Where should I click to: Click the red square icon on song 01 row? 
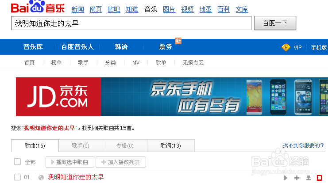(319, 178)
